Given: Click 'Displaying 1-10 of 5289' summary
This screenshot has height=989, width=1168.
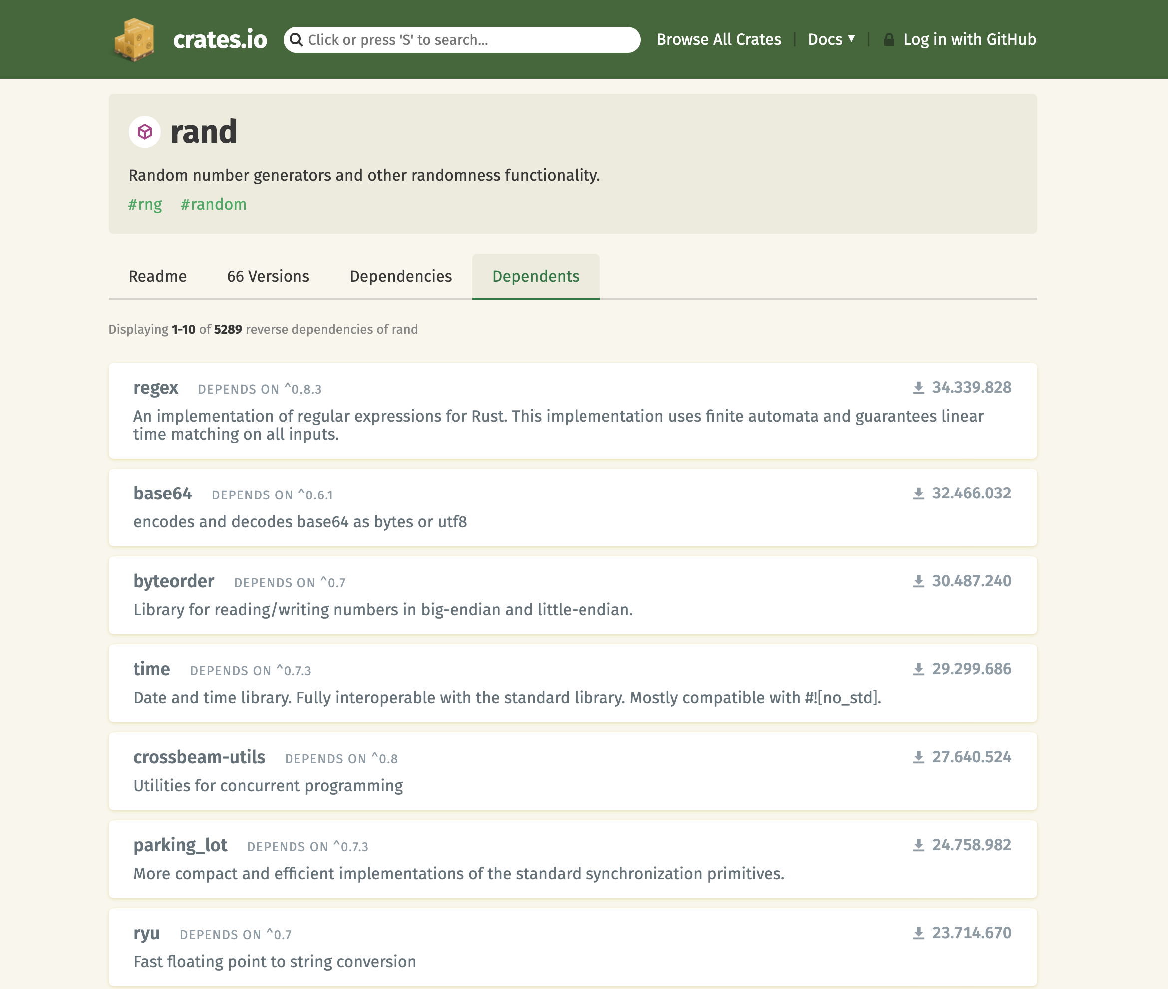Looking at the screenshot, I should click(263, 330).
